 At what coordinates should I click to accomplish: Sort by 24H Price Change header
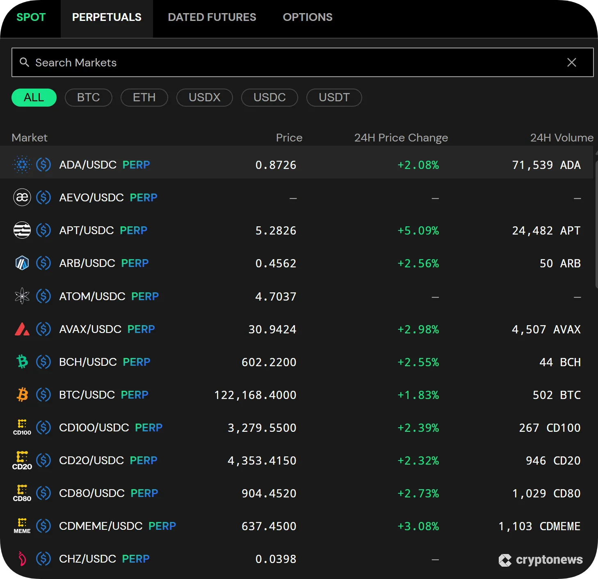point(401,138)
